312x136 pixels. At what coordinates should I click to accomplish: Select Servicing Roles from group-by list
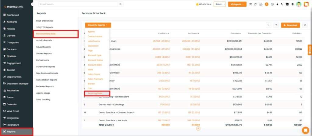click(95, 93)
